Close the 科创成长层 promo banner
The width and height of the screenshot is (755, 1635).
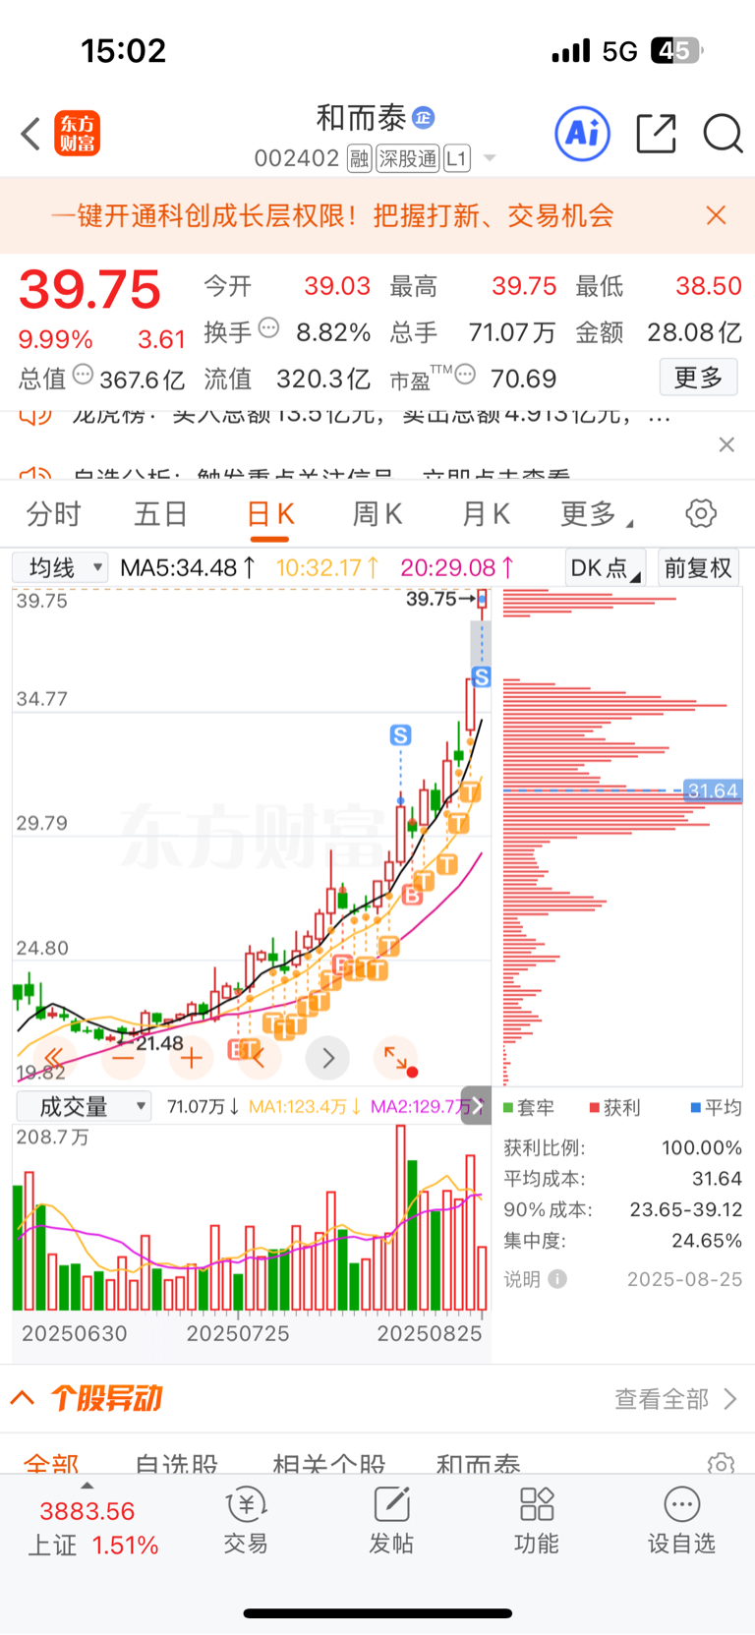[x=716, y=215]
